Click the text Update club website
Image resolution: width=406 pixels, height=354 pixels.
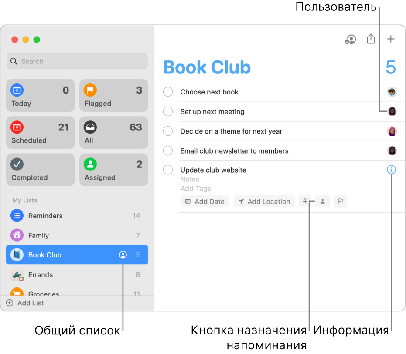[x=213, y=170]
